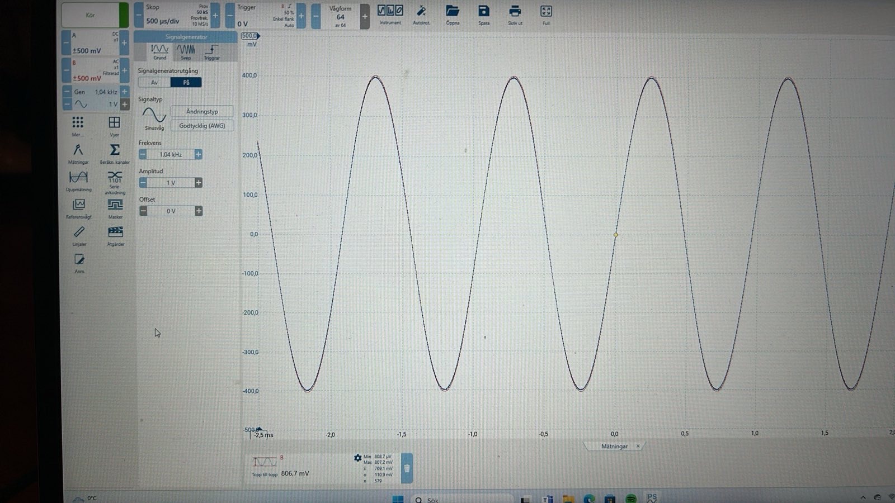Screen dimensions: 895x503
Task: Decrease channel B range with minus
Action: (x=67, y=71)
